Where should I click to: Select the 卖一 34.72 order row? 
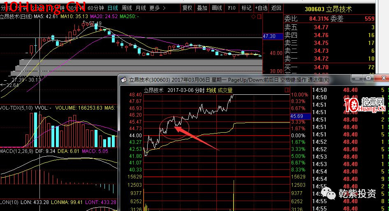tap(329, 59)
